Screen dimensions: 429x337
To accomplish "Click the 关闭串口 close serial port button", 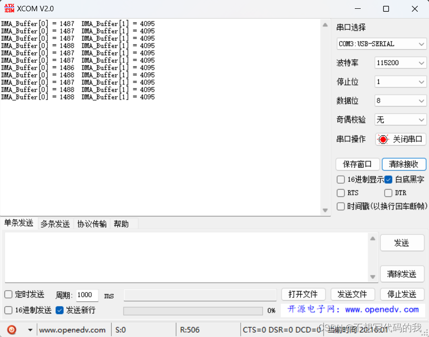I will coord(401,139).
